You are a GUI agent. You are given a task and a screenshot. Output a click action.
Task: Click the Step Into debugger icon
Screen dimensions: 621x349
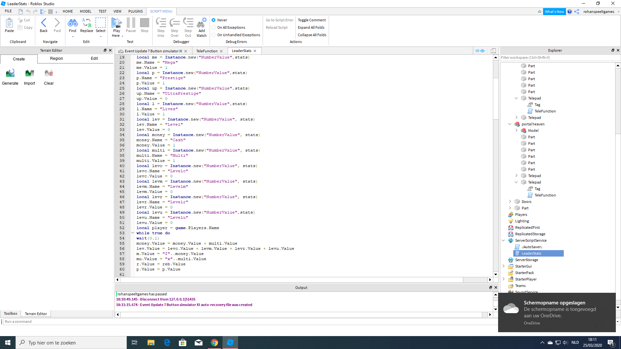[x=161, y=23]
